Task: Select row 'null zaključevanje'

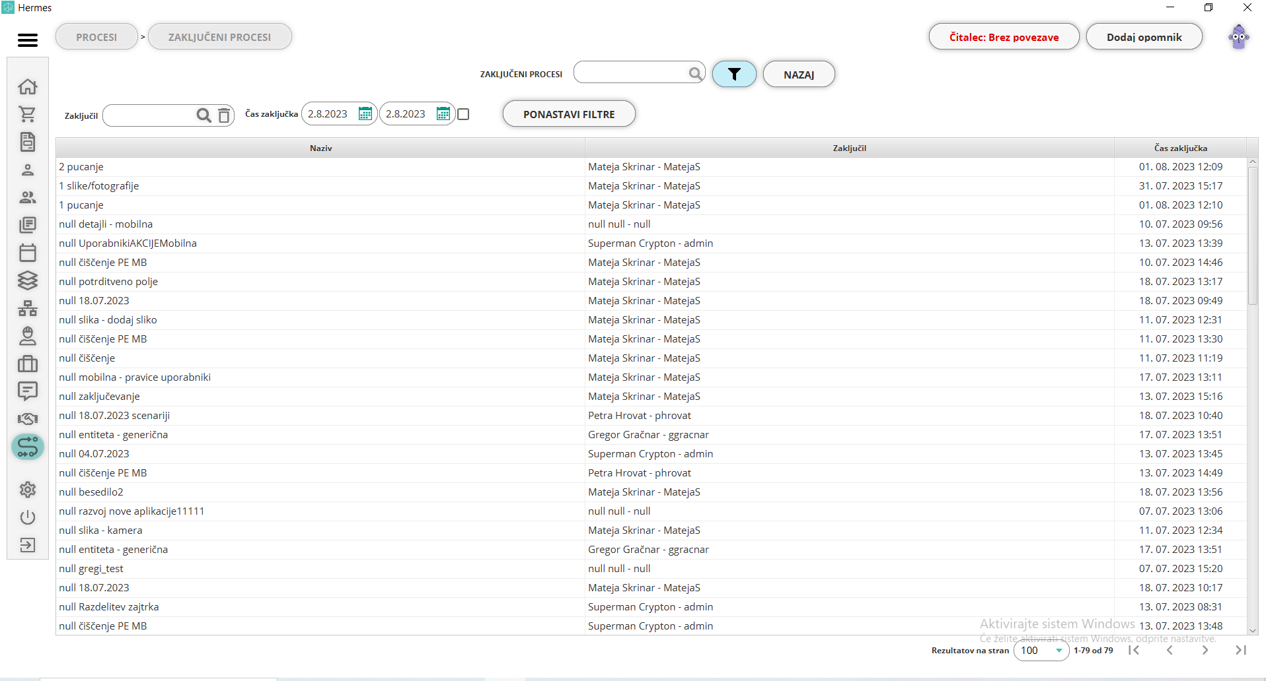Action: pos(652,397)
